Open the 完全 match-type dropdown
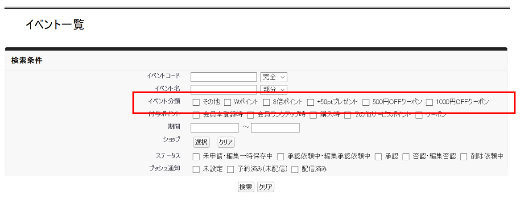 [x=273, y=77]
